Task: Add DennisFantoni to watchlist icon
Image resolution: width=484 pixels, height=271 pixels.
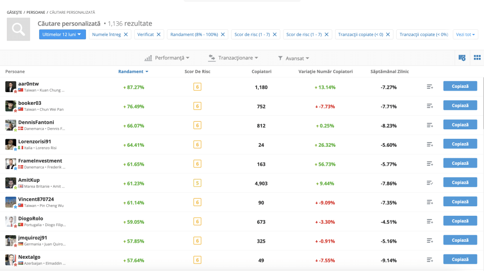Action: (430, 125)
